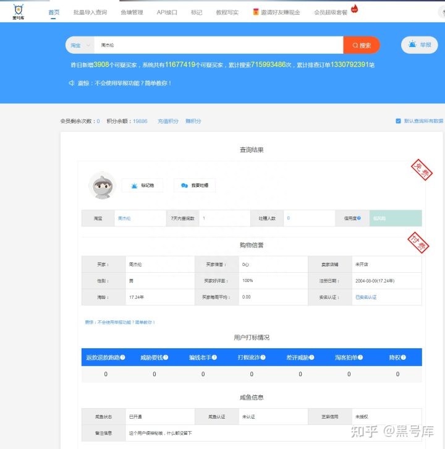Click the HOT flame badge icon

355,9
